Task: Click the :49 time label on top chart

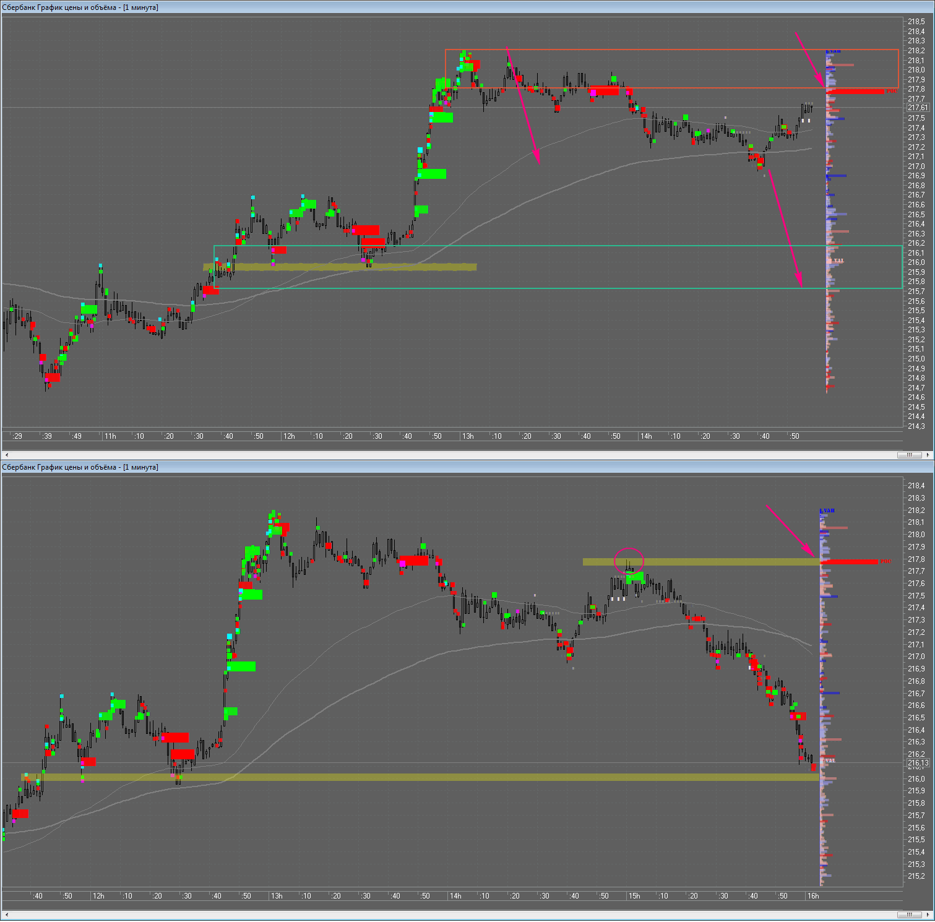Action: [77, 436]
